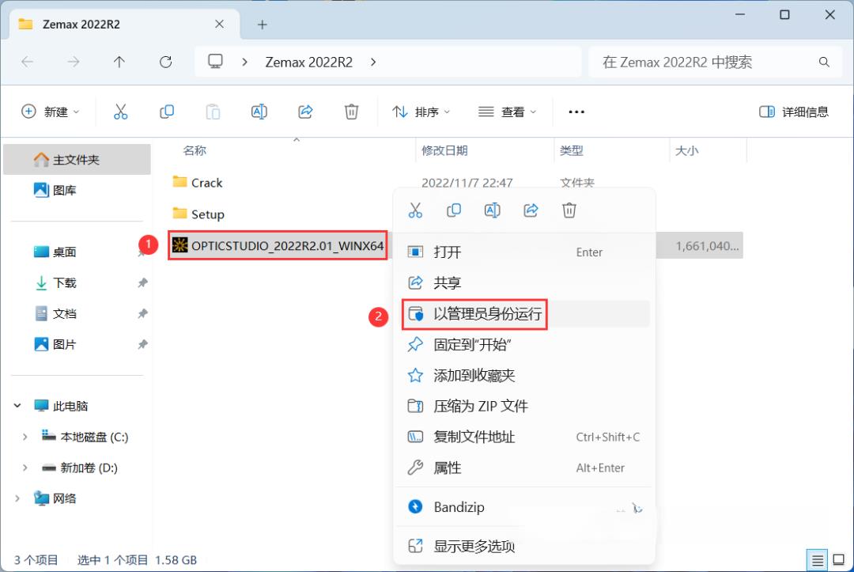
Task: Expand 本地磁盘 (C:) in the tree
Action: tap(25, 437)
